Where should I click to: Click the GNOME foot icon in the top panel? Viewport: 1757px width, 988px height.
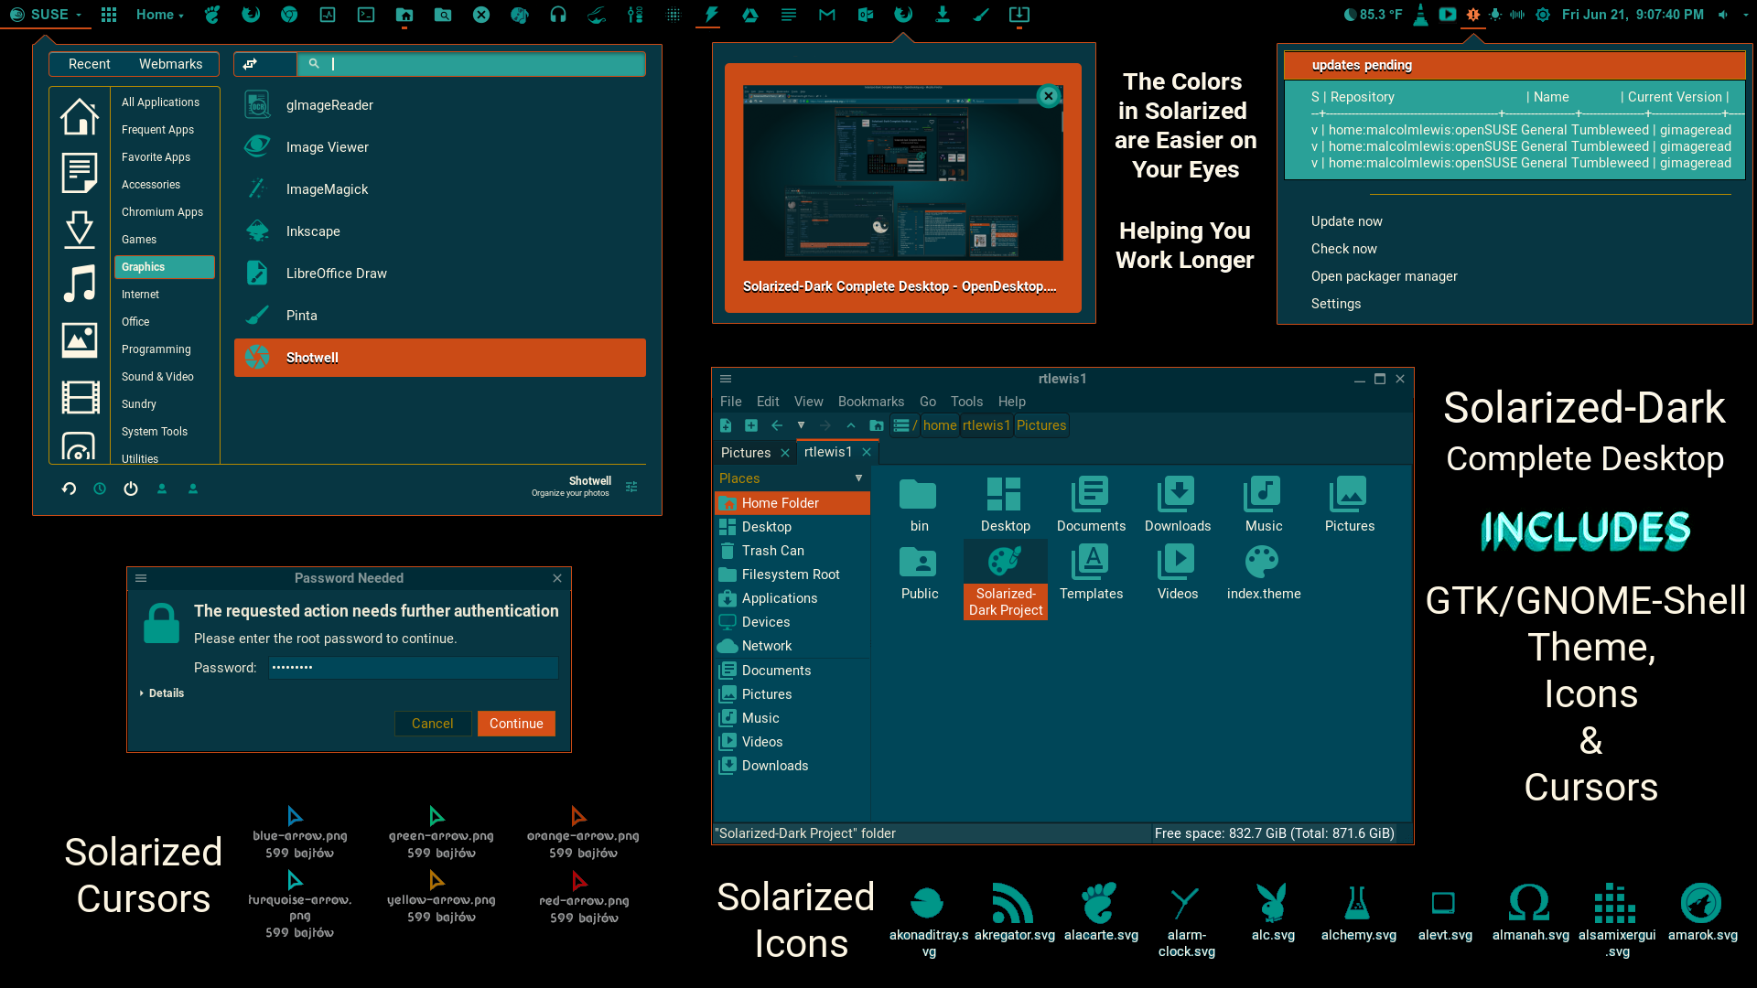click(212, 15)
